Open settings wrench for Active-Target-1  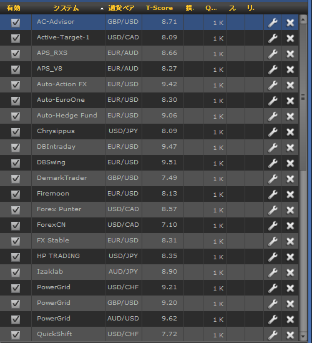[273, 38]
